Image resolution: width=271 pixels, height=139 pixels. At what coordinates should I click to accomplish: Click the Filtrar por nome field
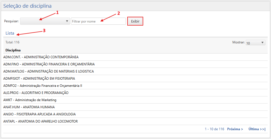click(x=98, y=21)
